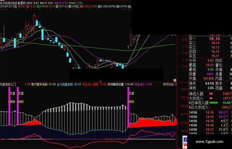Image resolution: width=232 pixels, height=149 pixels.
Task: Click the 现量 value 4441
Action: tap(210, 74)
